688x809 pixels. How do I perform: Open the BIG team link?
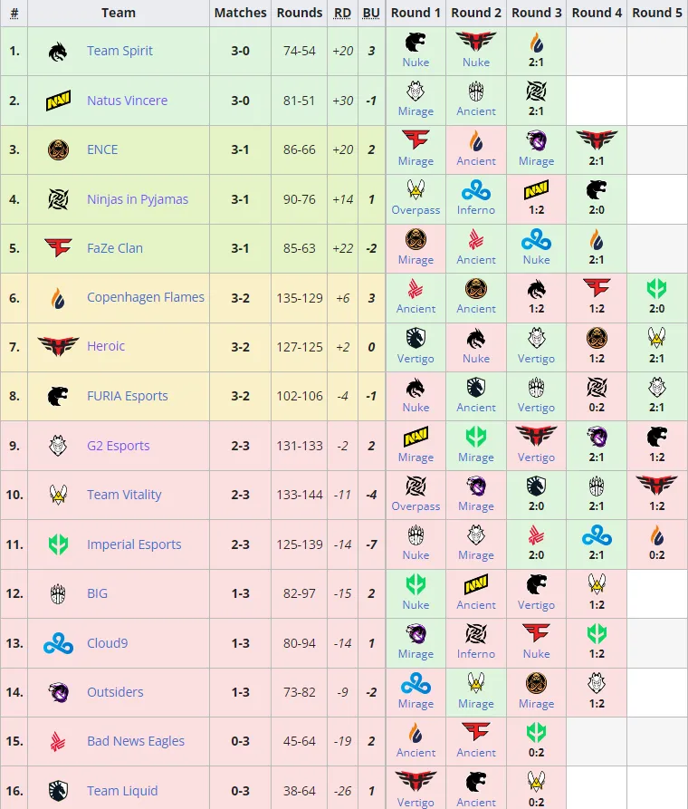[97, 594]
